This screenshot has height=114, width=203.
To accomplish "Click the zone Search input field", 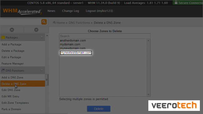I will pos(105,36).
